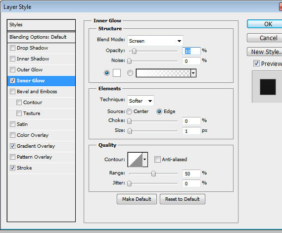Open the Drop Shadow settings row
This screenshot has width=282, height=233.
click(x=41, y=48)
